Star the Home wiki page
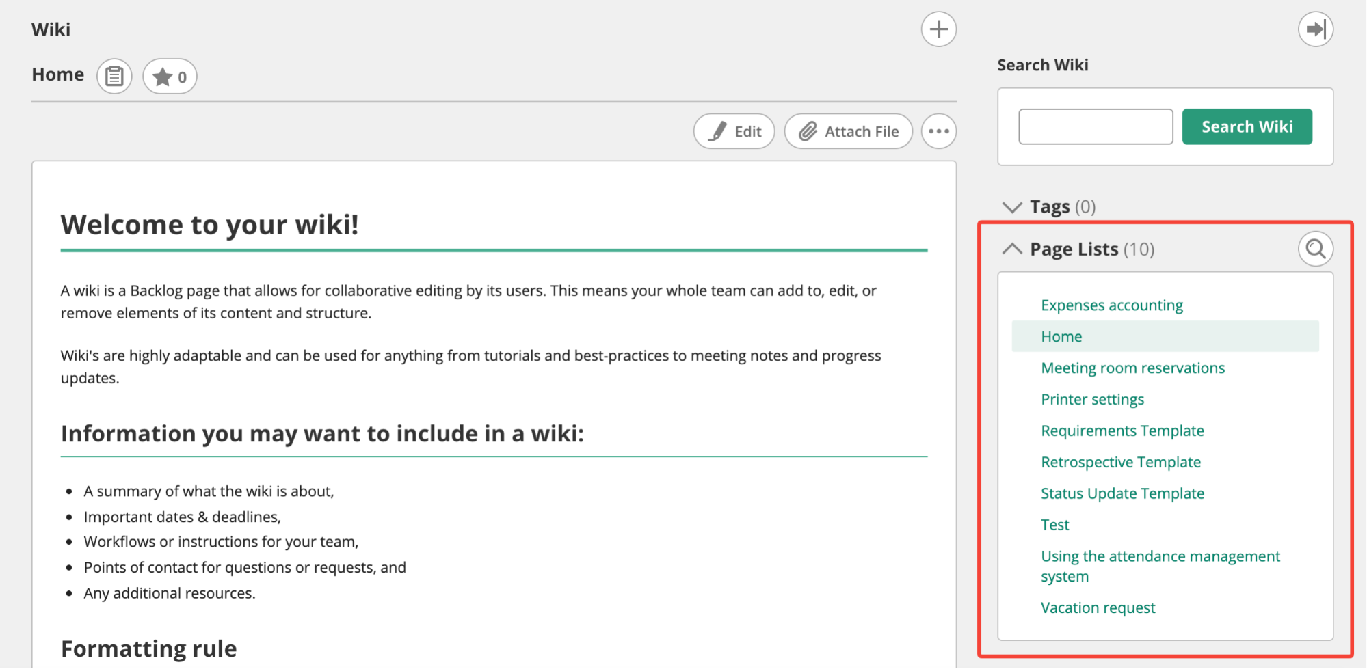The image size is (1367, 669). pos(170,77)
